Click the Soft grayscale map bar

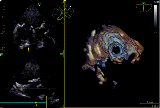click(x=156, y=19)
